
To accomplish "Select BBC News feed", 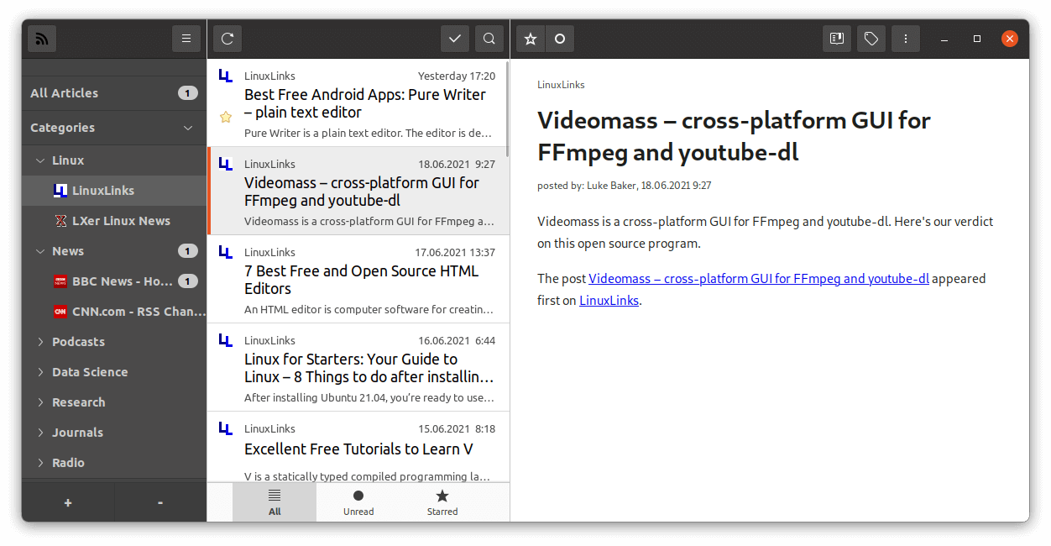I will 114,281.
